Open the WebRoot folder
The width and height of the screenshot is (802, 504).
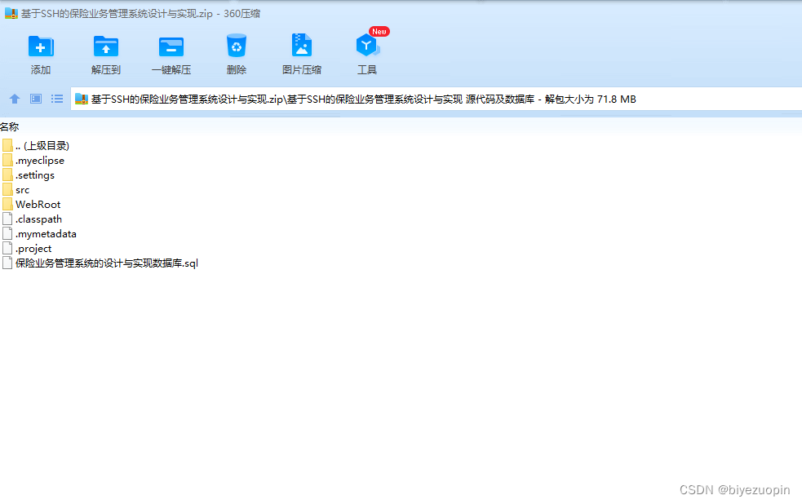point(37,204)
